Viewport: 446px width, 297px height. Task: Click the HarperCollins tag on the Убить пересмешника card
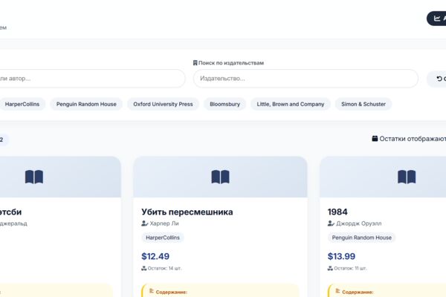163,238
